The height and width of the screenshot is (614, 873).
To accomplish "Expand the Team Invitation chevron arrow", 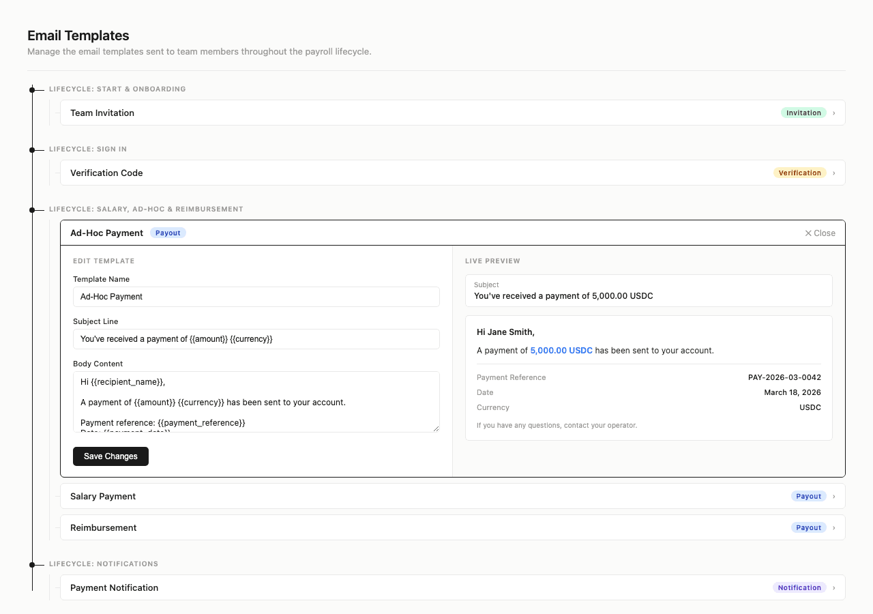I will pos(833,113).
